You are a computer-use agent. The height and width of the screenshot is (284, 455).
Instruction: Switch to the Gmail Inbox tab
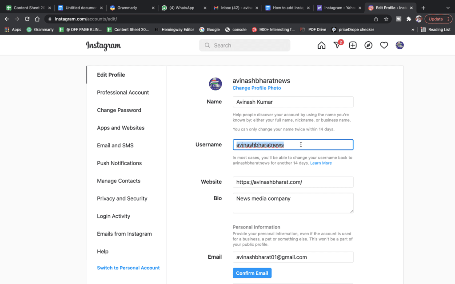click(x=235, y=8)
